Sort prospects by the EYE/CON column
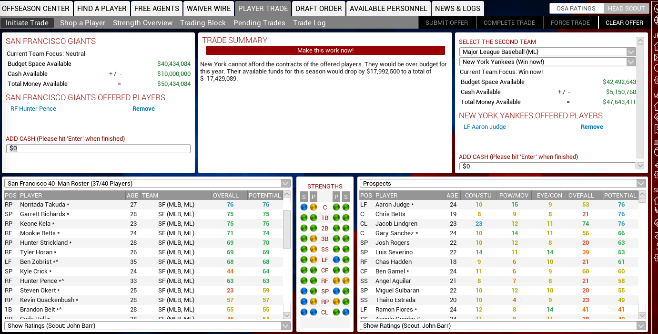 pos(549,196)
